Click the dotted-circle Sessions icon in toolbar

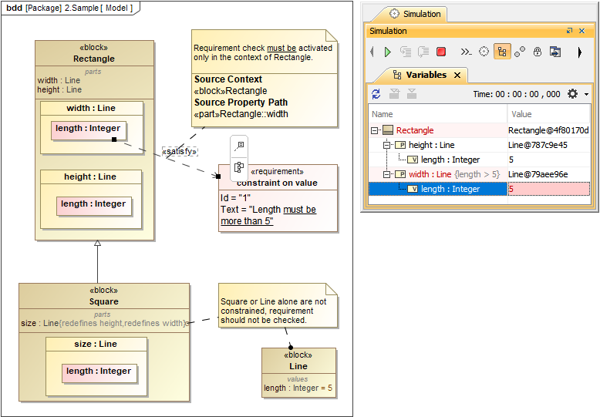(x=484, y=52)
